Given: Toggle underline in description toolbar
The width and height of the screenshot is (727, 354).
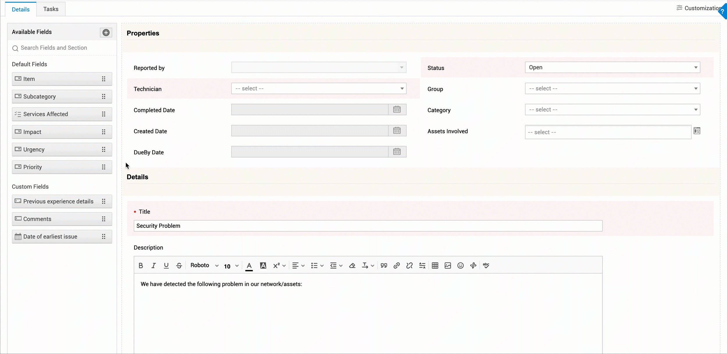Looking at the screenshot, I should pyautogui.click(x=166, y=265).
